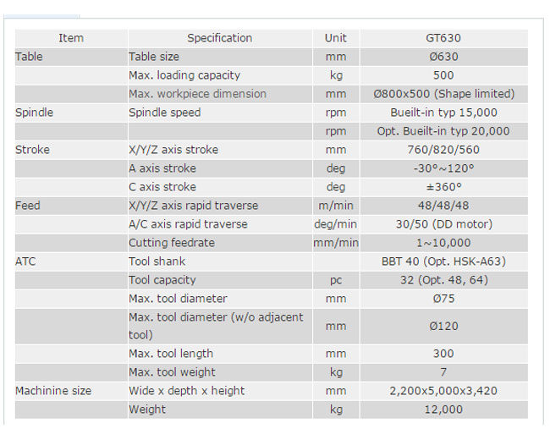
Task: Click the 12,000 weight value
Action: (x=443, y=410)
